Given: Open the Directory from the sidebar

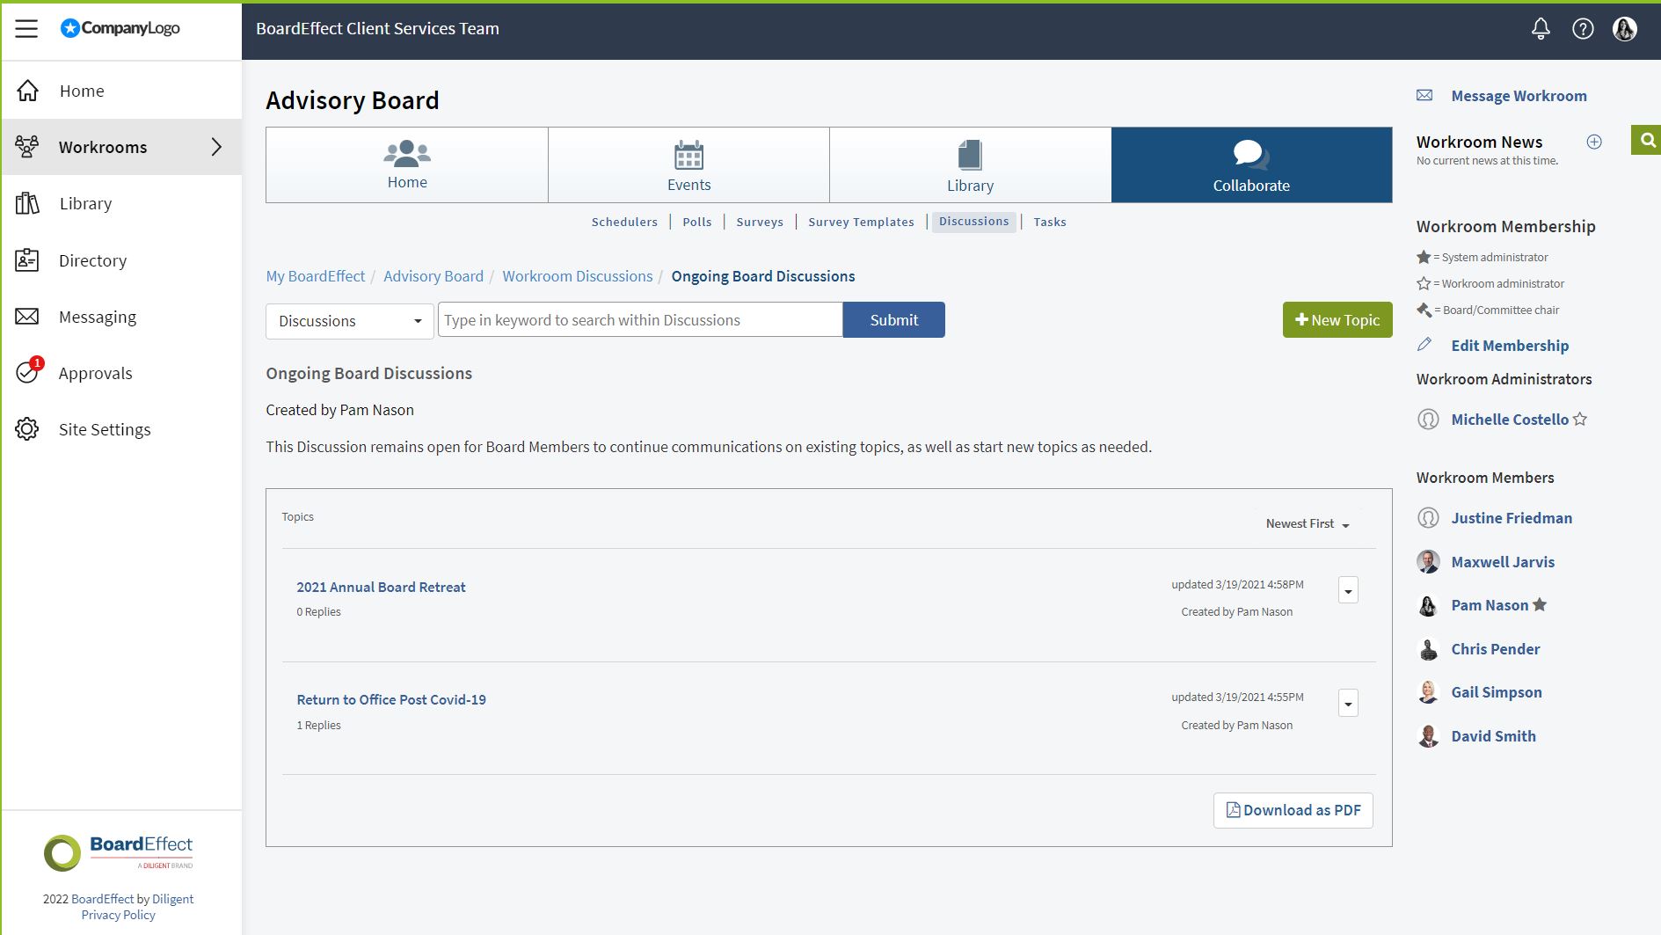Looking at the screenshot, I should tap(91, 259).
